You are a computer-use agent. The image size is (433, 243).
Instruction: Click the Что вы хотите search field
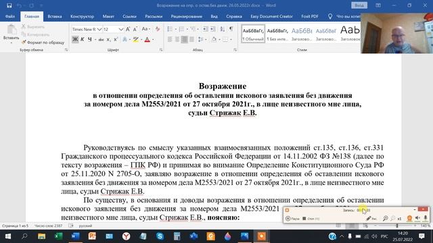345,16
